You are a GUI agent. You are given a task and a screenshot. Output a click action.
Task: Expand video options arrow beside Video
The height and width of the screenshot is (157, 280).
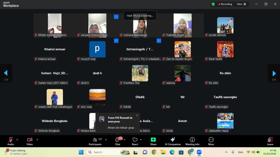37,140
